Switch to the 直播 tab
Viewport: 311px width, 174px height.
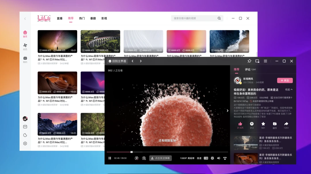(x=60, y=18)
